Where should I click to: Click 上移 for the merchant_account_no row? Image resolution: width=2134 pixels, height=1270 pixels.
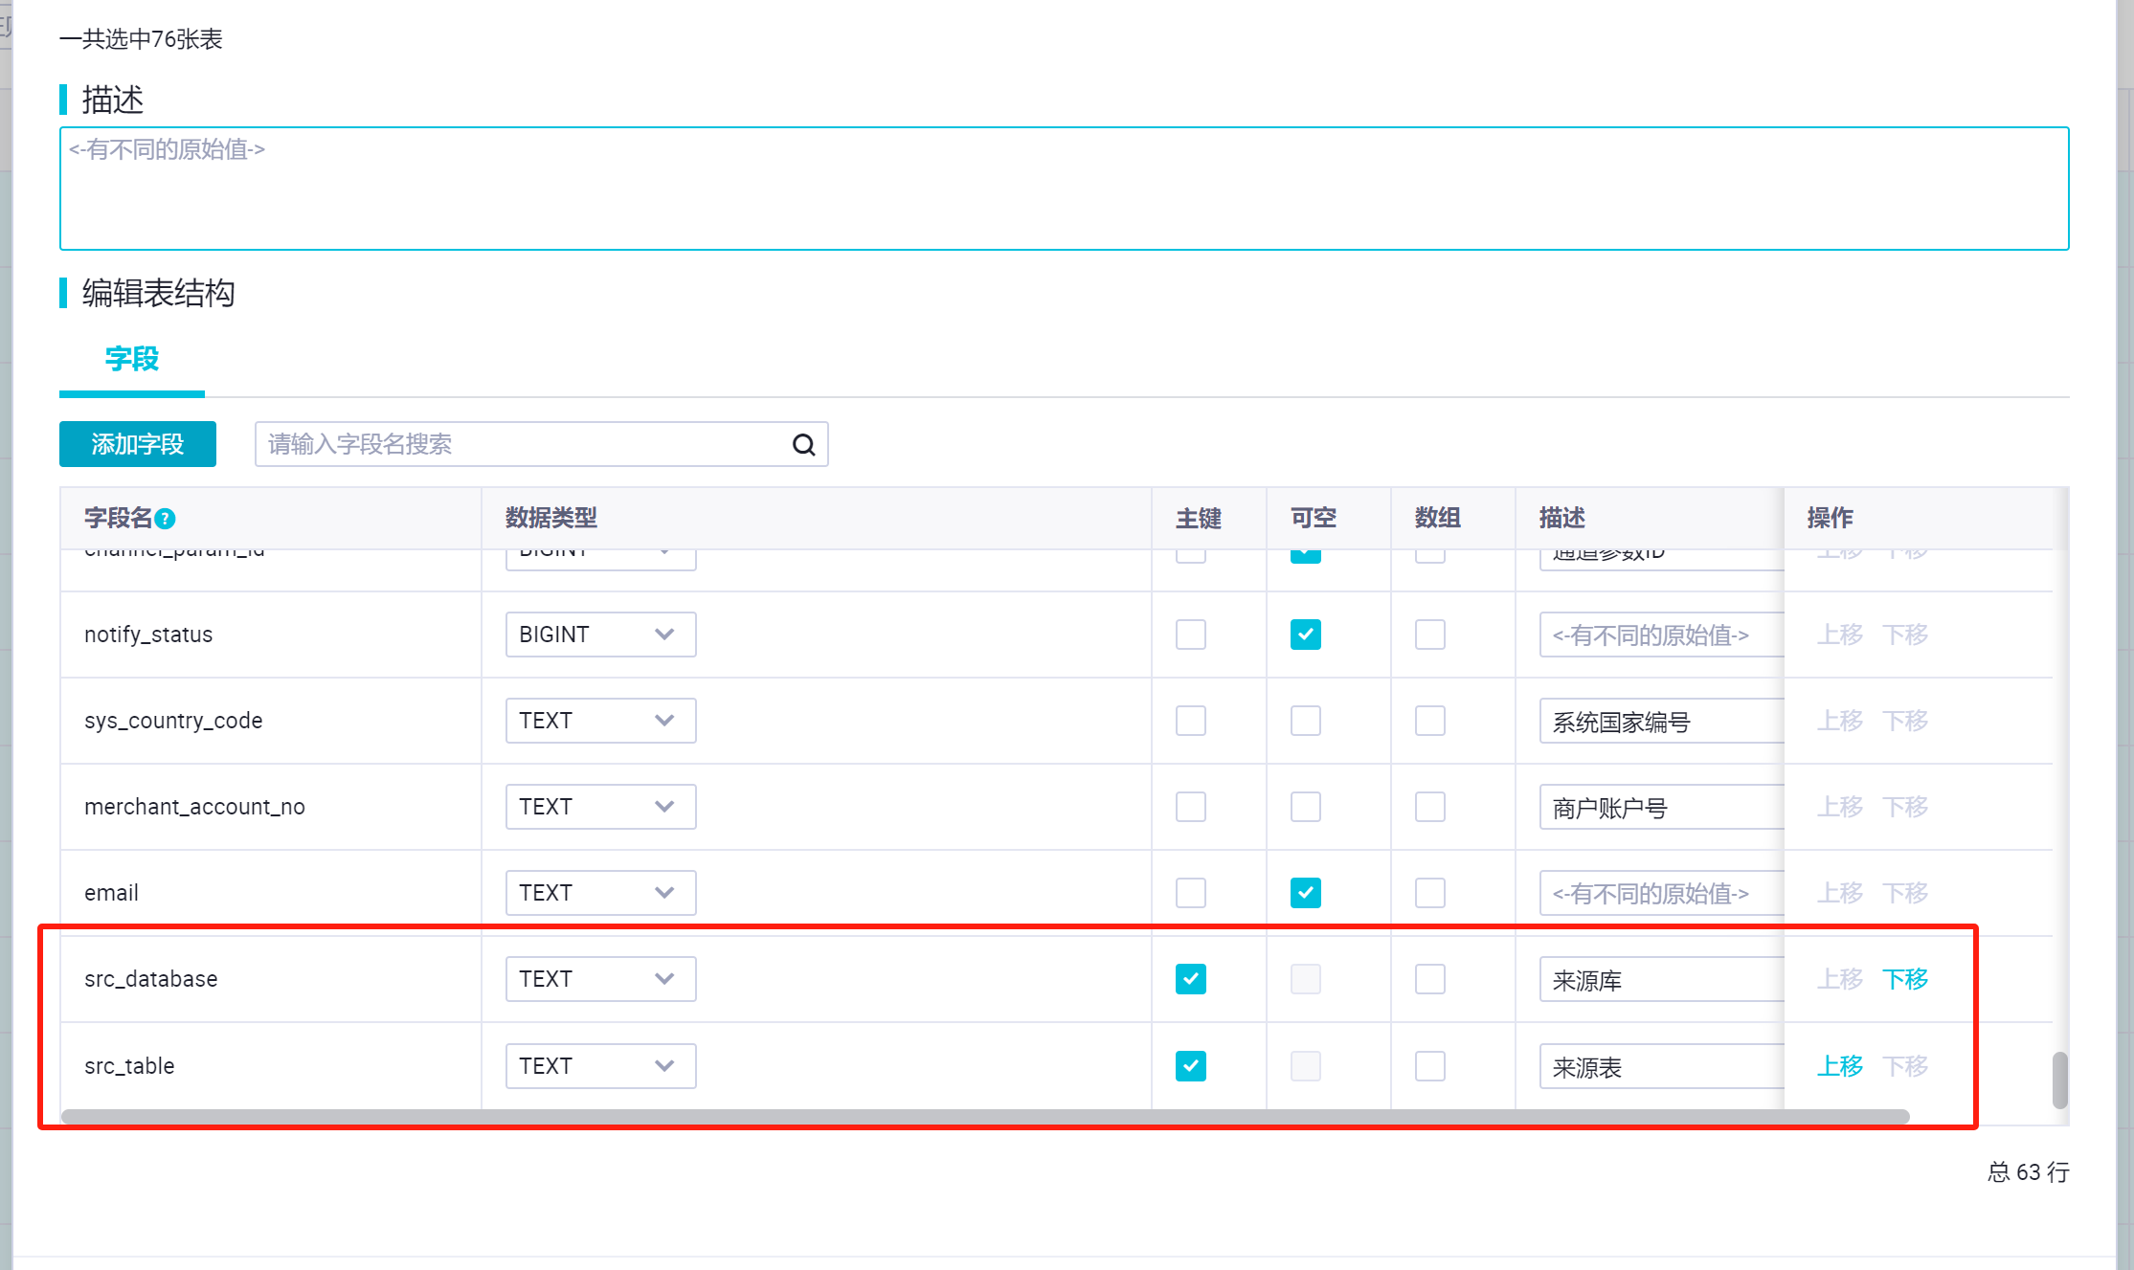pyautogui.click(x=1840, y=807)
